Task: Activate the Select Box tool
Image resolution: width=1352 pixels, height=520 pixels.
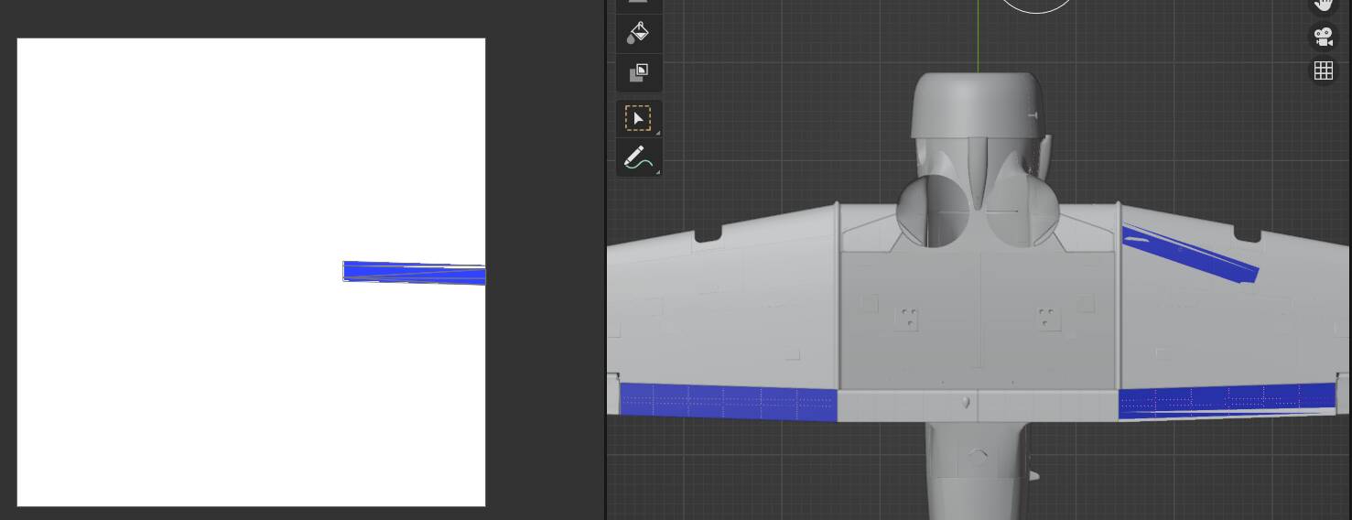Action: [638, 119]
